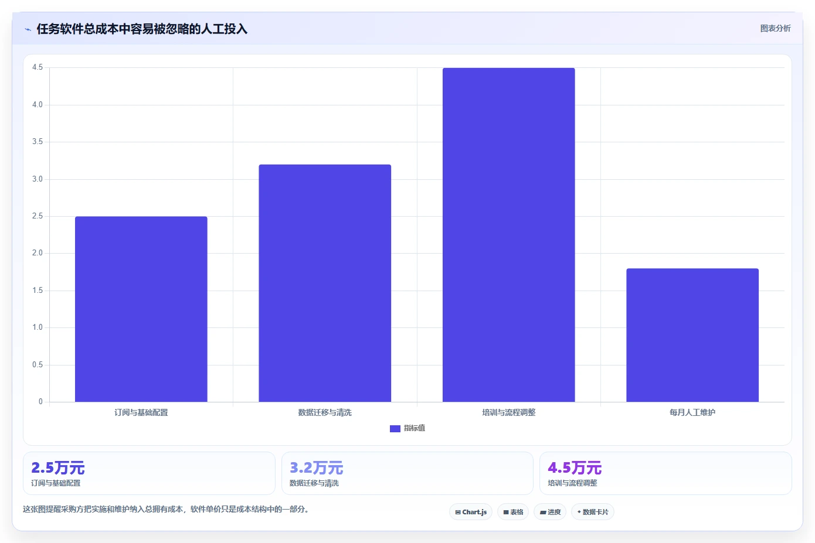Image resolution: width=815 pixels, height=543 pixels.
Task: Click 数据迁移与清洗 caption under 3.2万元
Action: 314,483
